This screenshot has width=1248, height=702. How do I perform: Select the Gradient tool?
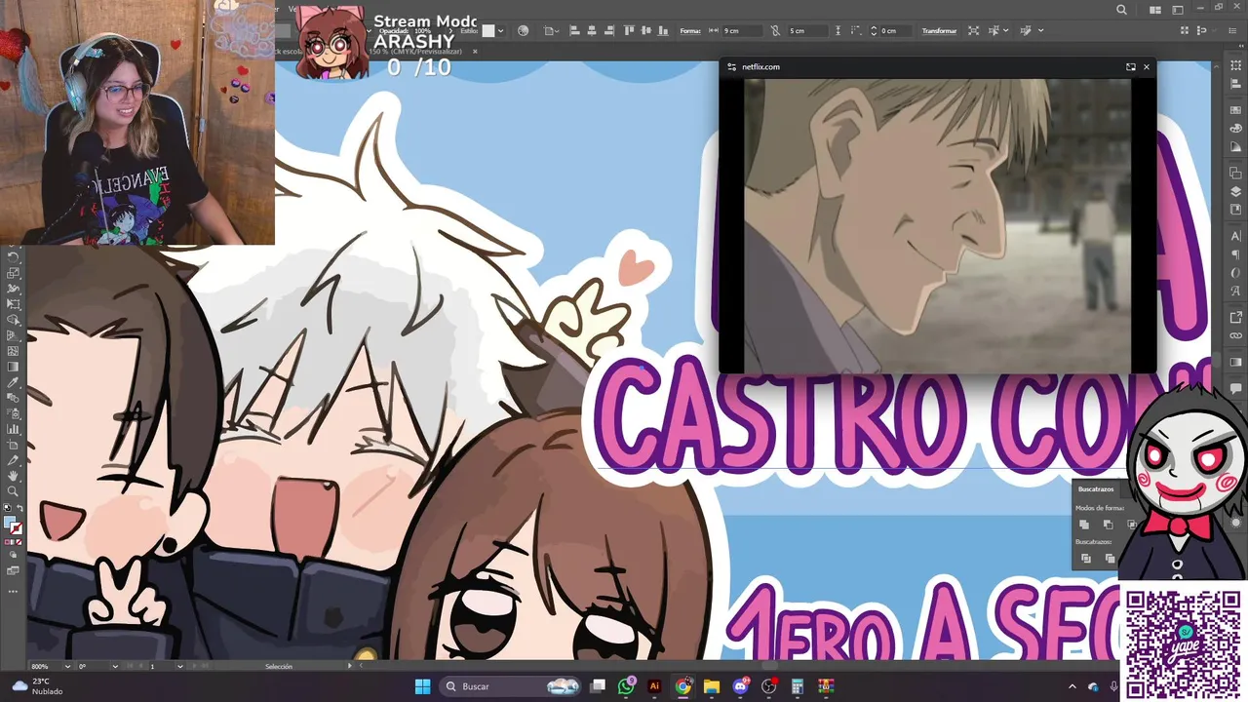[14, 366]
